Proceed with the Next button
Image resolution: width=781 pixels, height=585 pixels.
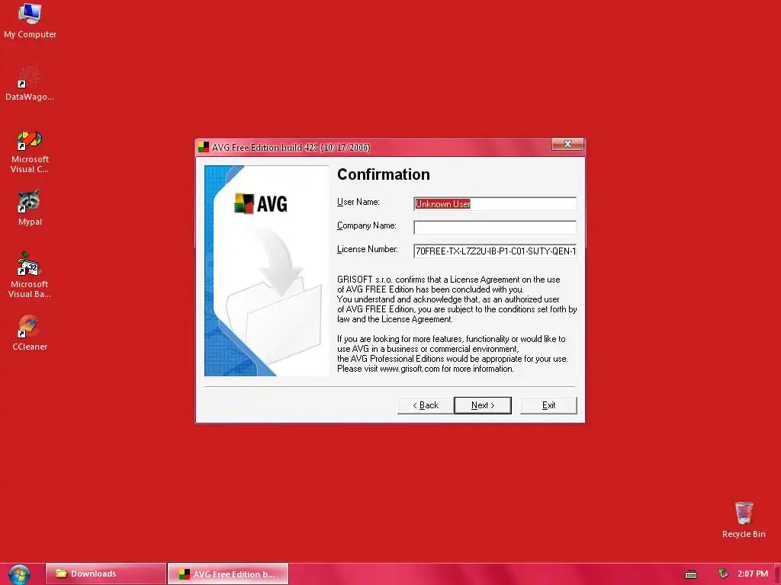[x=483, y=405]
